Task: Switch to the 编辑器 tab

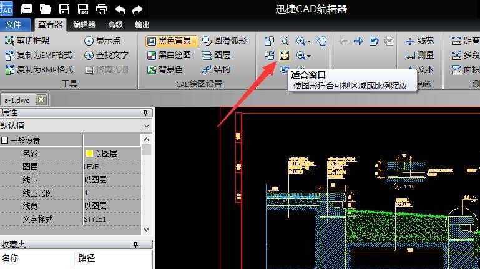Action: [84, 25]
